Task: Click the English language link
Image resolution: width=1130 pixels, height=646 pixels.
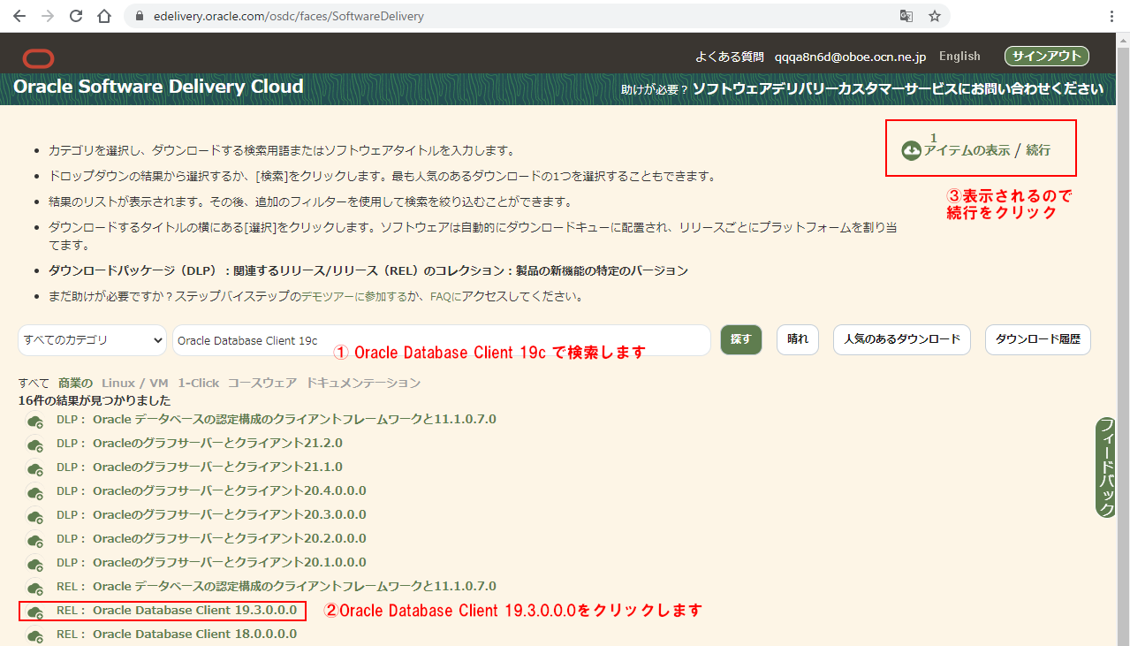Action: pos(959,57)
